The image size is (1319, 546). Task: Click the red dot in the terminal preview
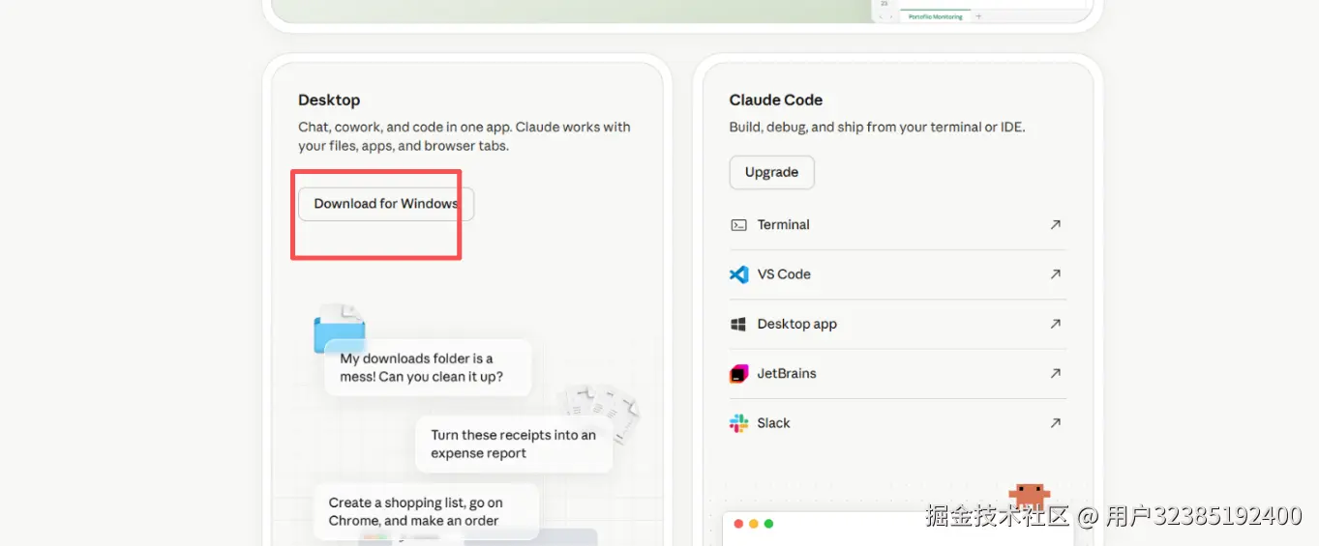[738, 524]
